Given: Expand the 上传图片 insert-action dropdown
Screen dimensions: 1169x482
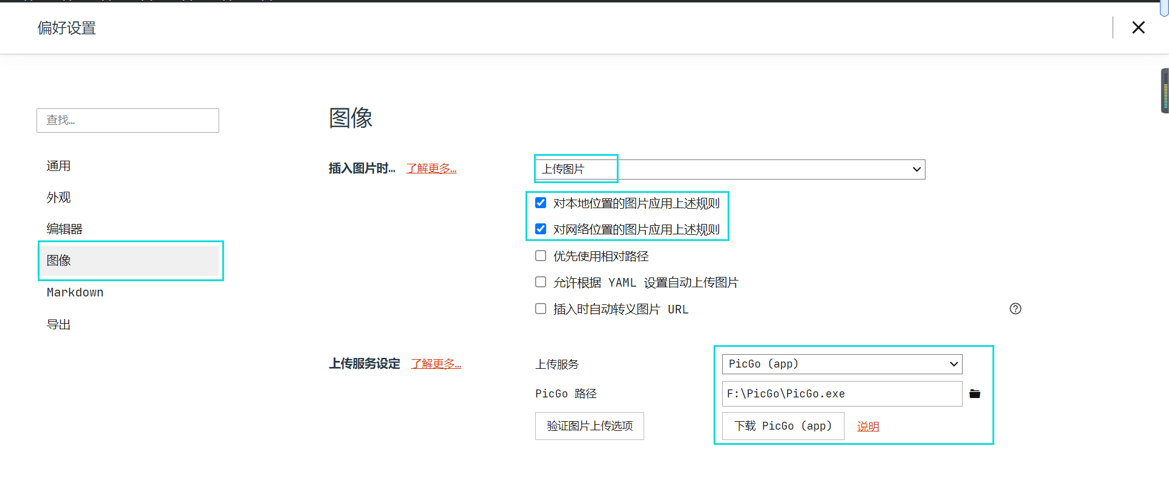Looking at the screenshot, I should (730, 169).
